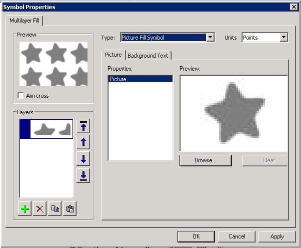Open the Units dropdown arrow

(283, 37)
